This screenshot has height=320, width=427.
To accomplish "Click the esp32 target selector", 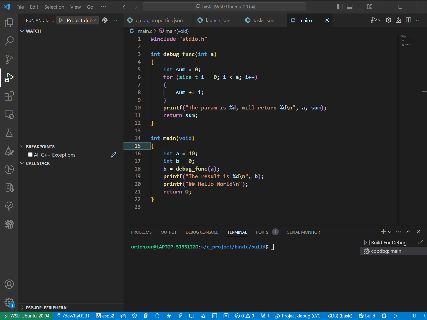I will coord(105,316).
